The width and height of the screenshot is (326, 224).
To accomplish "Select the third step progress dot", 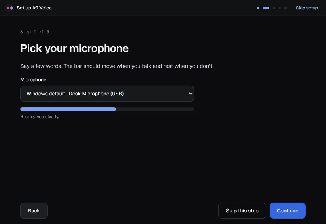I will tap(274, 8).
